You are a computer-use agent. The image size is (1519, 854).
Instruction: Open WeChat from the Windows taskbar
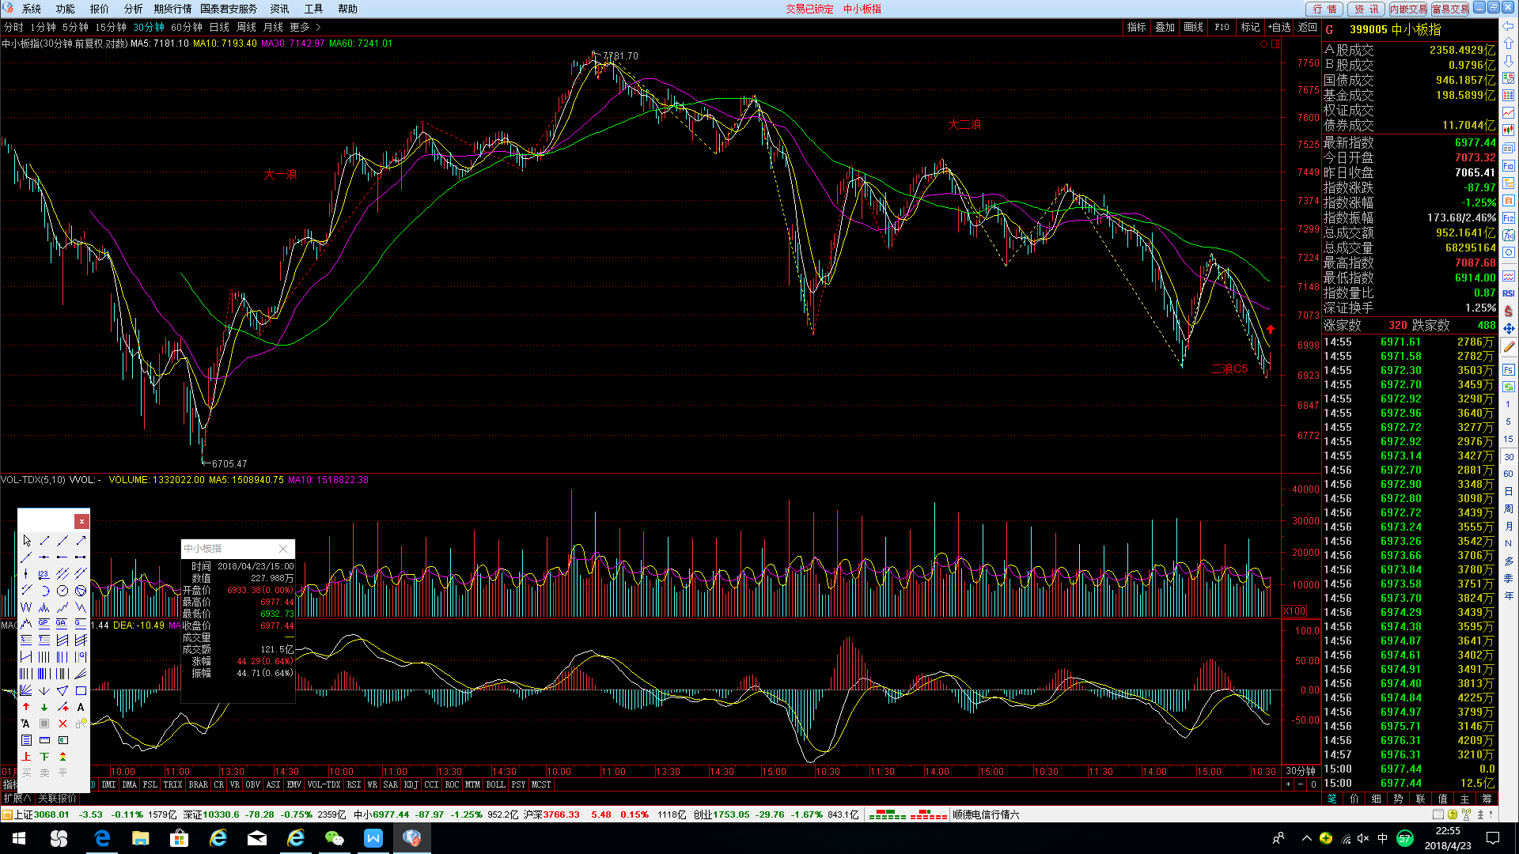pos(334,838)
